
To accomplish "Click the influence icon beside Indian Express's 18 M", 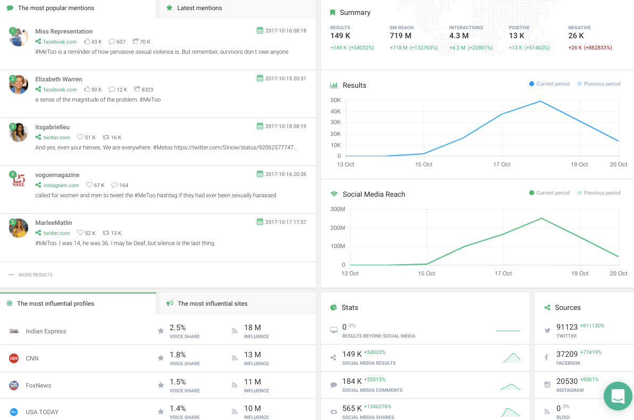I will pyautogui.click(x=234, y=330).
